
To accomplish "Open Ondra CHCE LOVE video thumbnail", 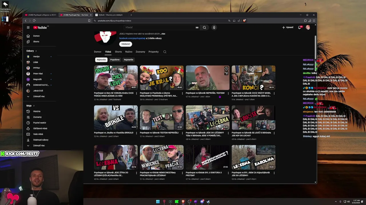I will point(116,78).
